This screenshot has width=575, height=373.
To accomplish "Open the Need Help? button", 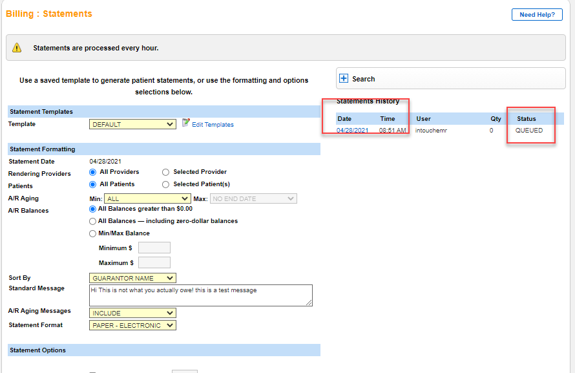I will (537, 14).
